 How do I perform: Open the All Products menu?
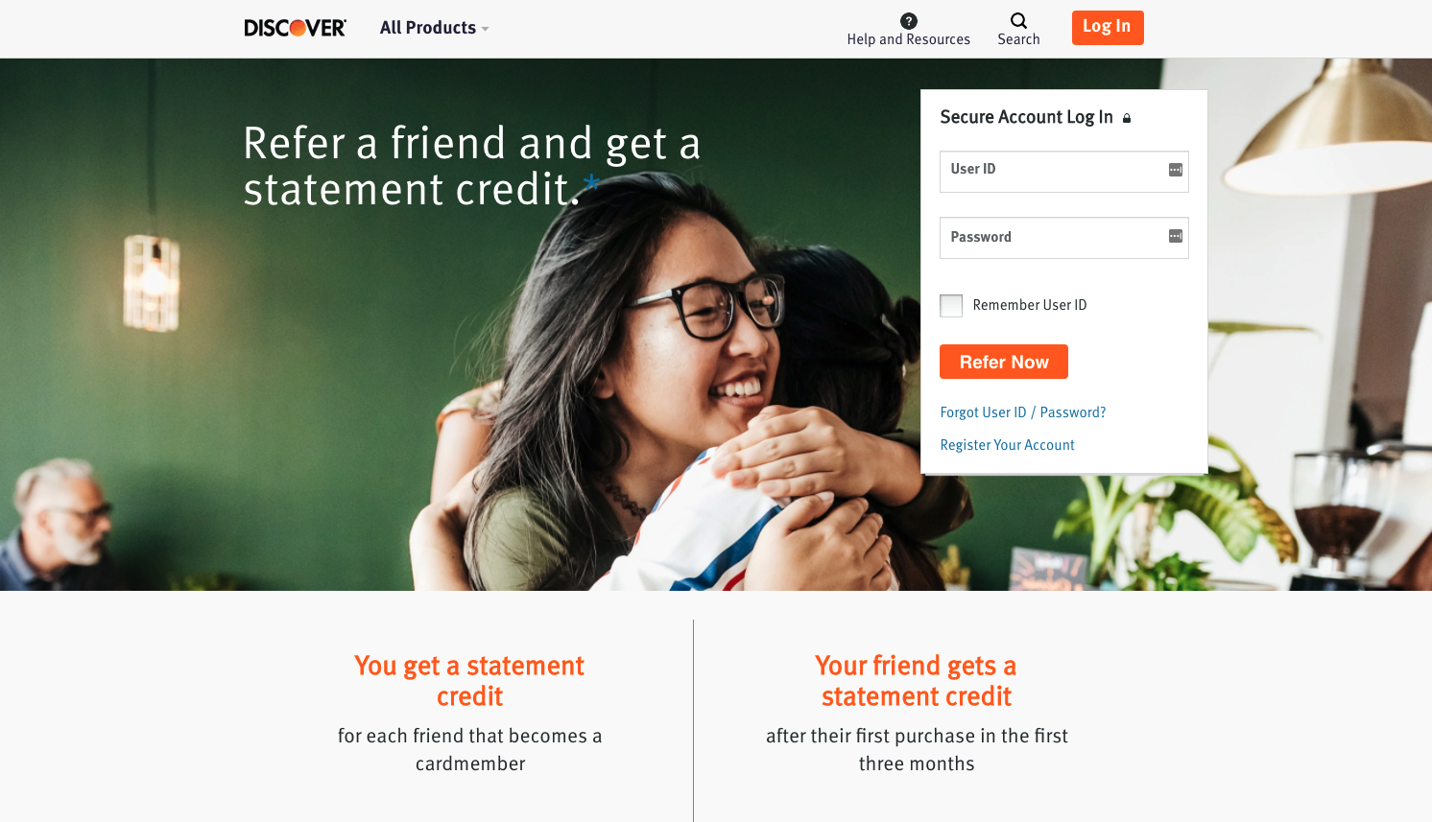point(434,28)
